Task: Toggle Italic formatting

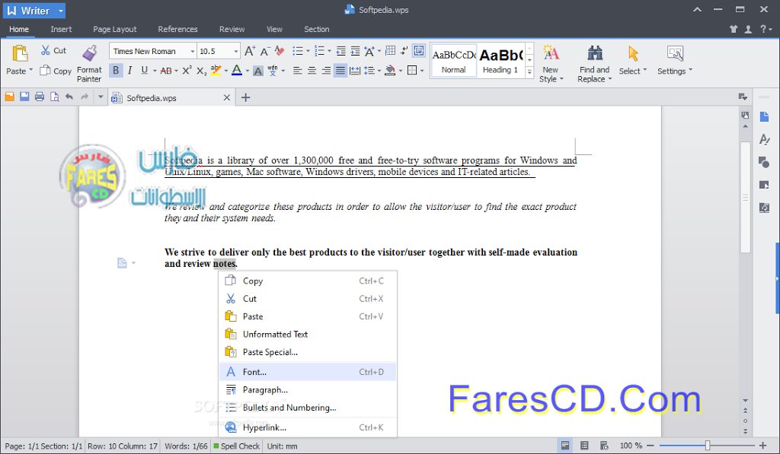Action: [129, 70]
